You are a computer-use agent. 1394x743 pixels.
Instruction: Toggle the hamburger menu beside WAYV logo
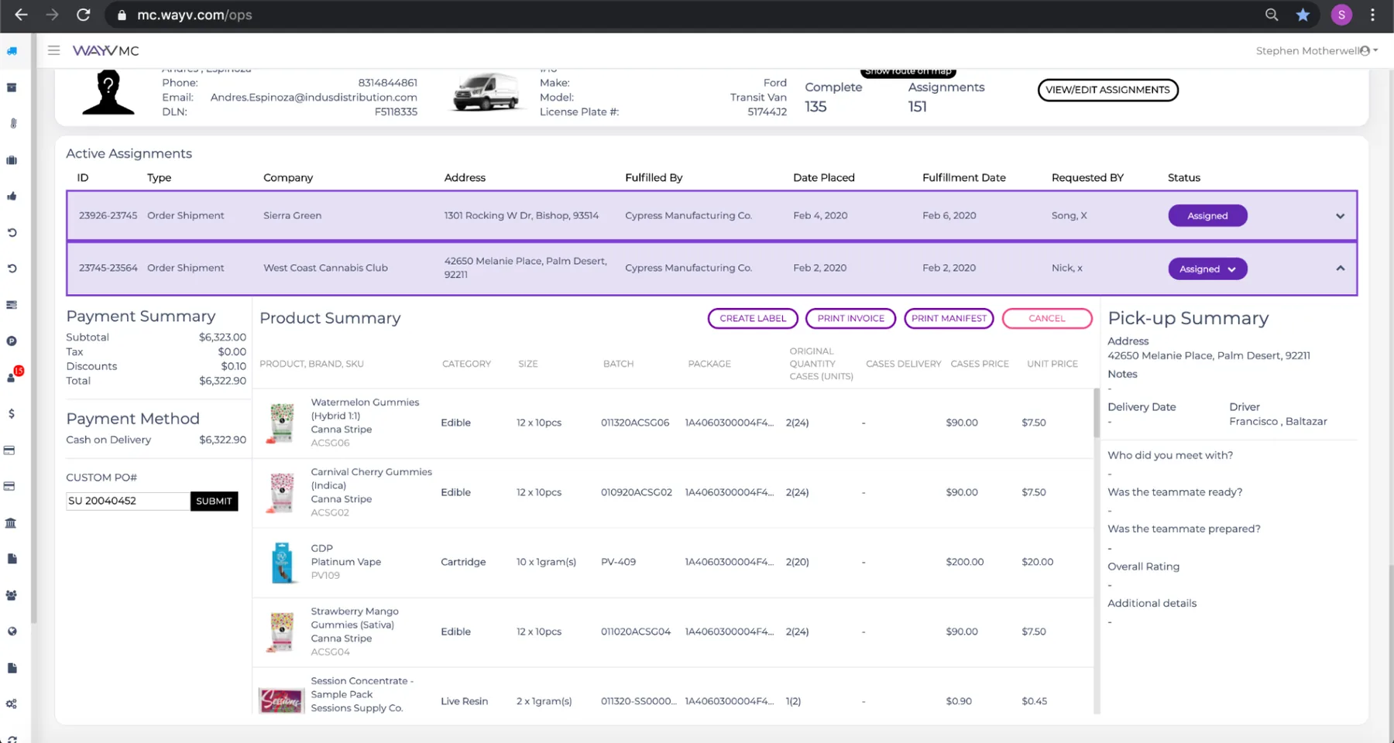[53, 50]
